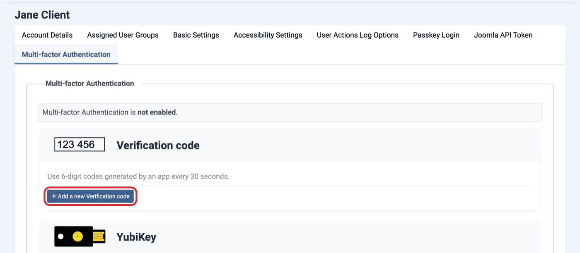580x253 pixels.
Task: Click the 'Use 6-digit codes' description text
Action: 138,177
